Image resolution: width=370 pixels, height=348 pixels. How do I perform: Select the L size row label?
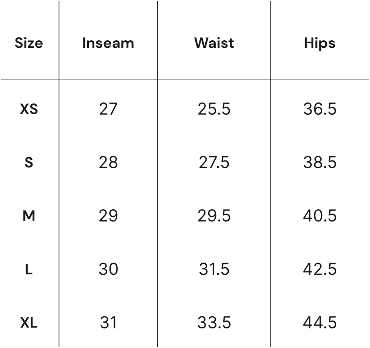pyautogui.click(x=29, y=269)
